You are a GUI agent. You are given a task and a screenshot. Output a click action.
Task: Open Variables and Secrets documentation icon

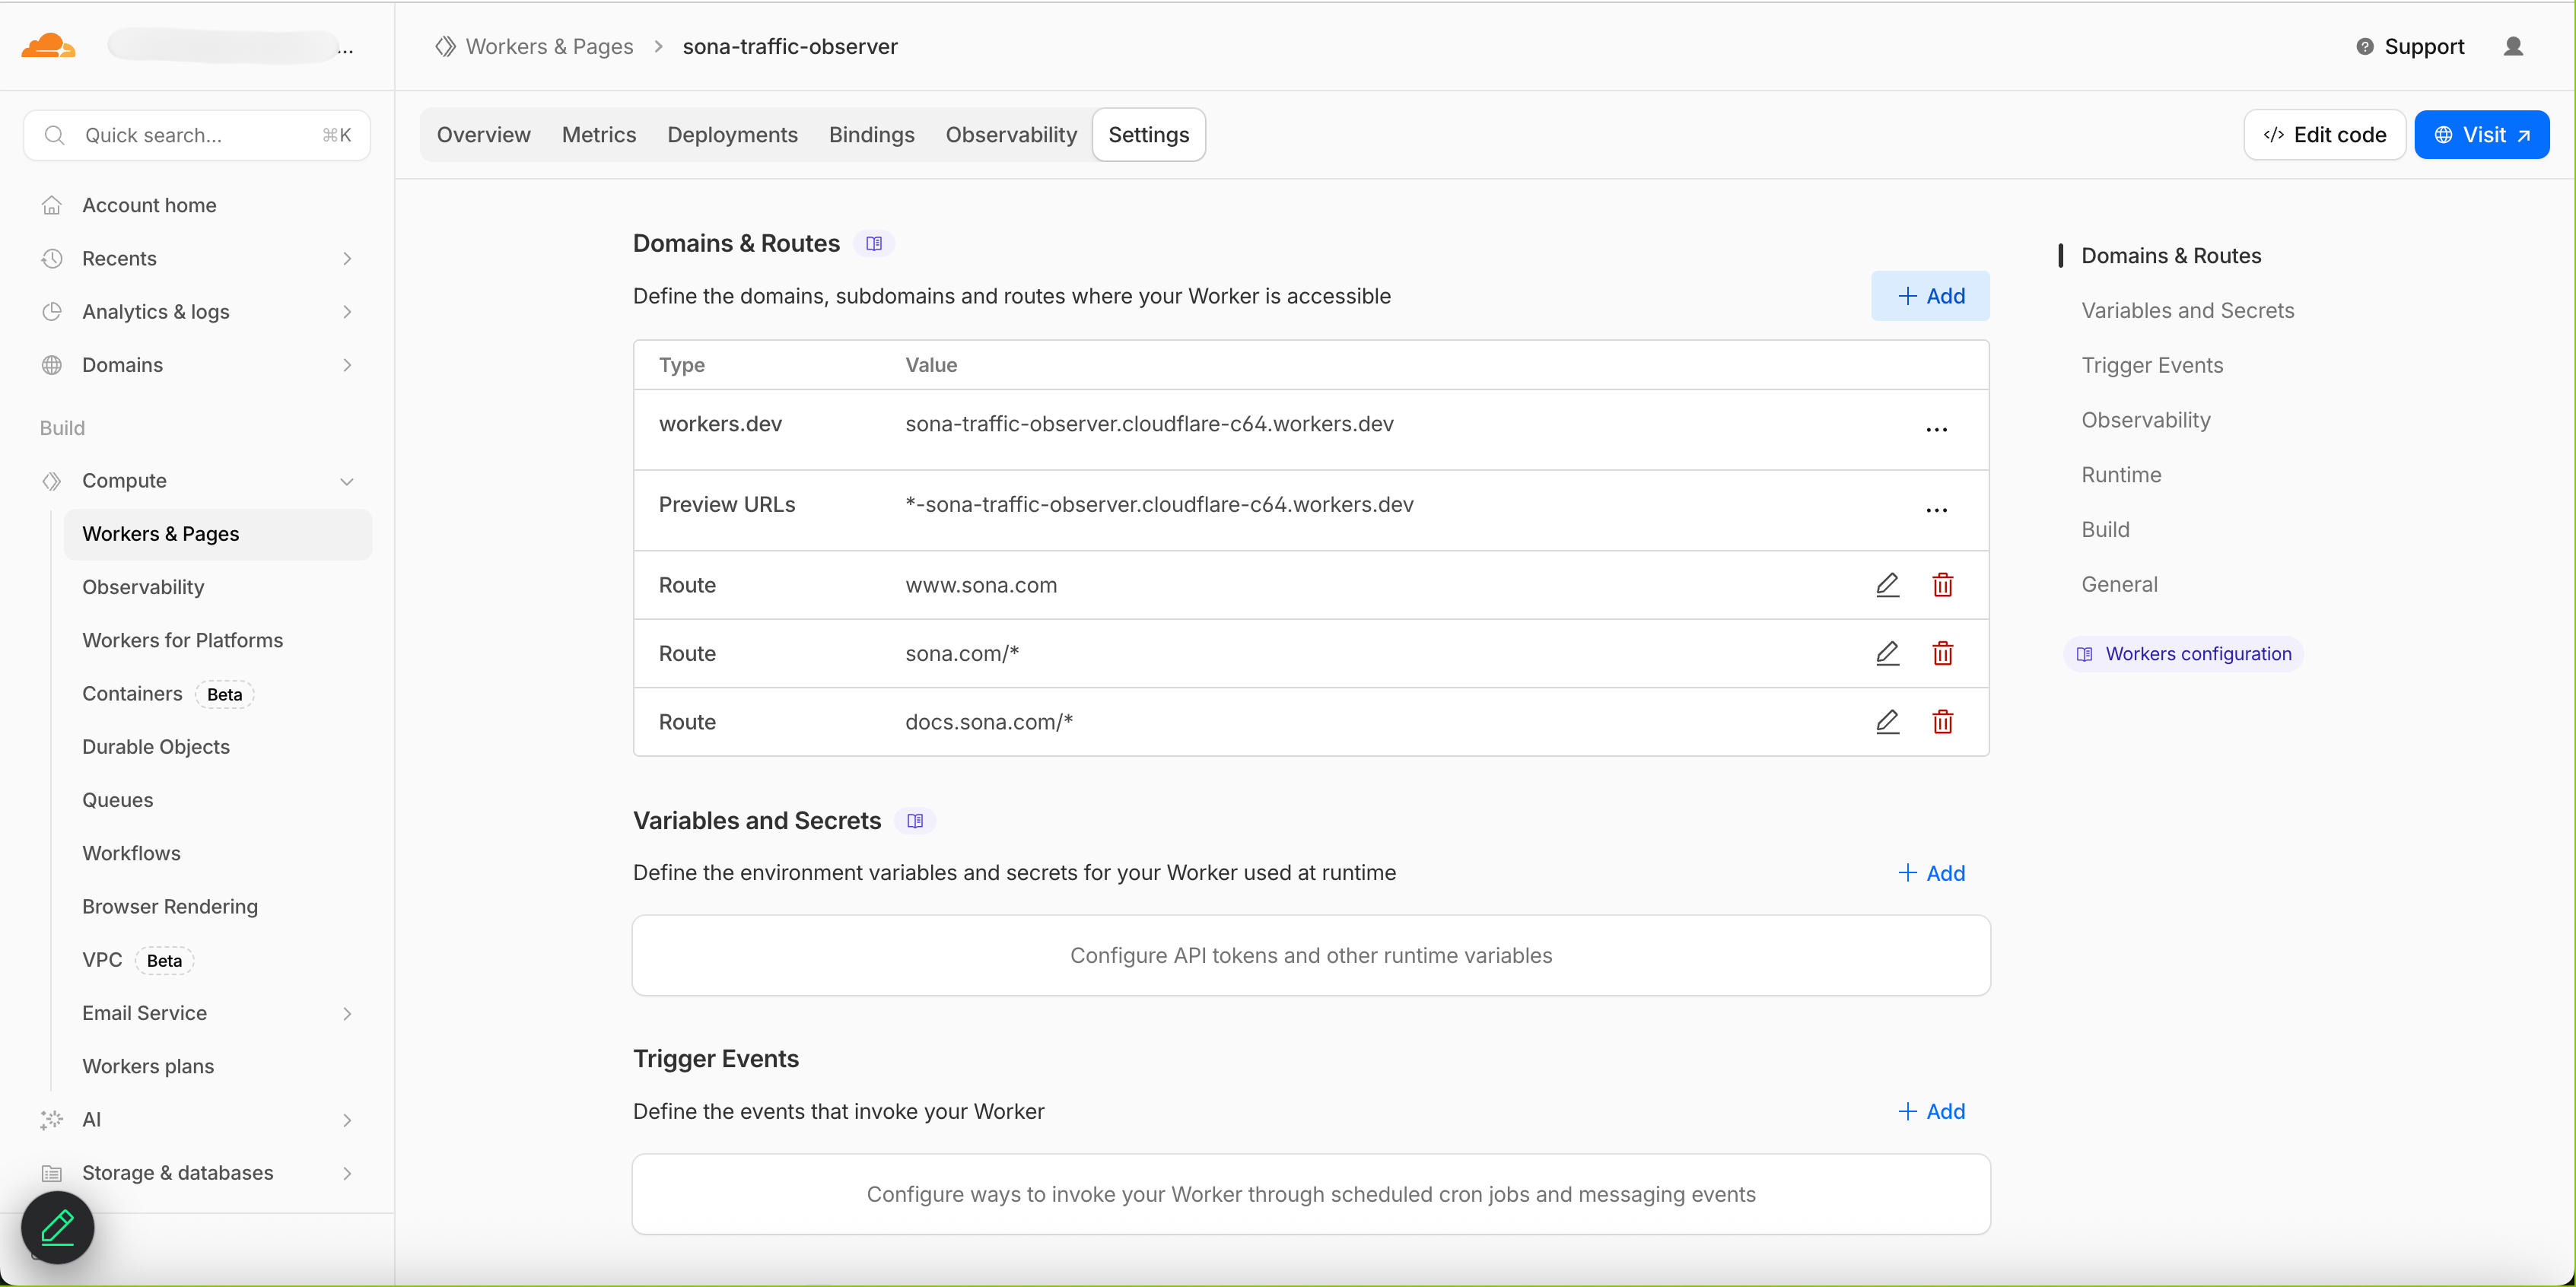pyautogui.click(x=914, y=820)
